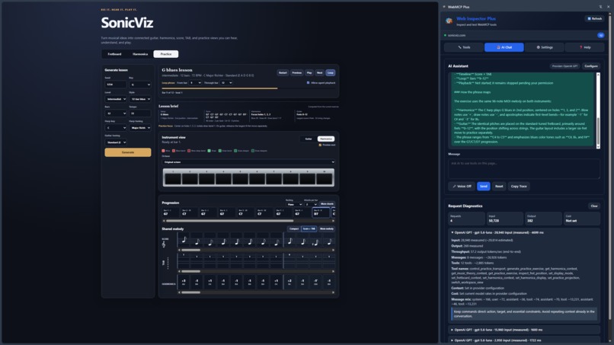Open the Backing instrument dropdown
614x345 pixels.
295,204
